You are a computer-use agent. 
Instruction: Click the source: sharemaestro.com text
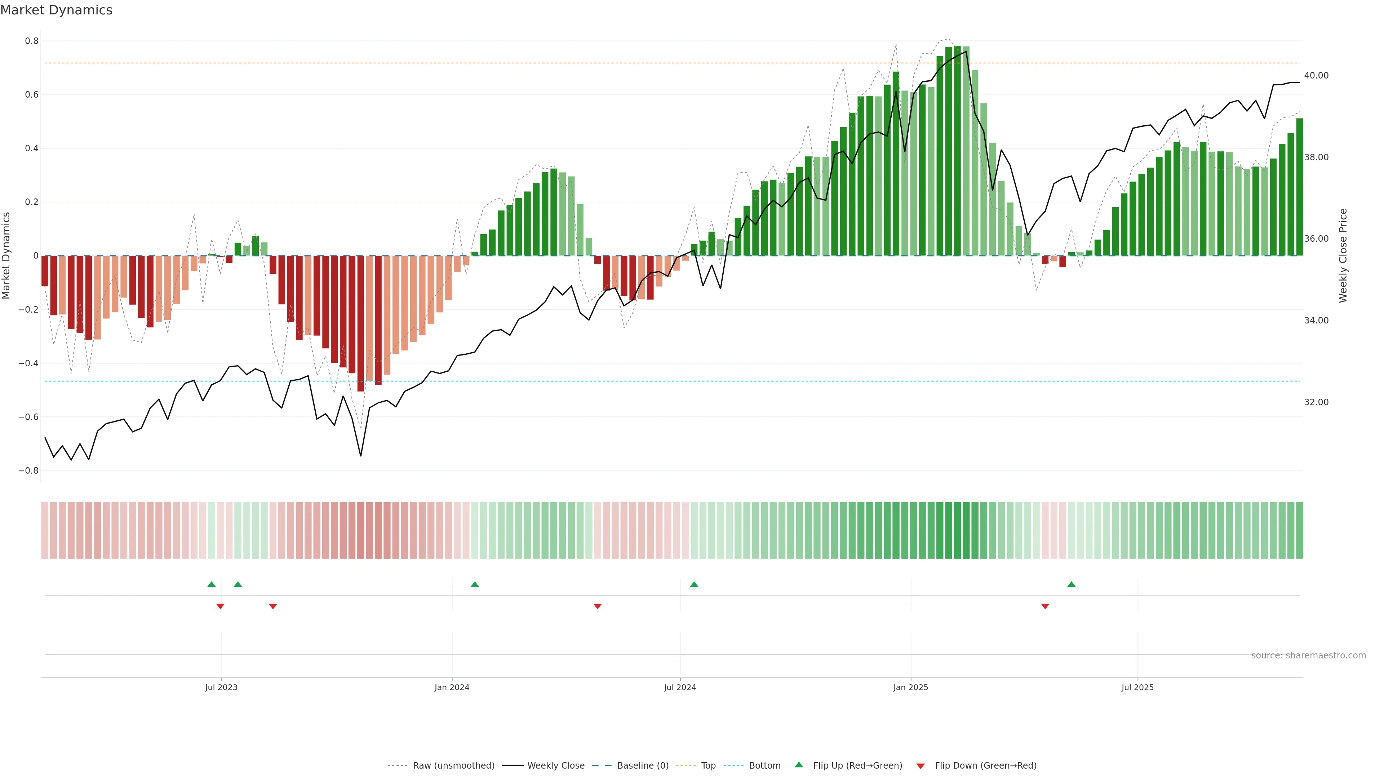click(x=1308, y=656)
